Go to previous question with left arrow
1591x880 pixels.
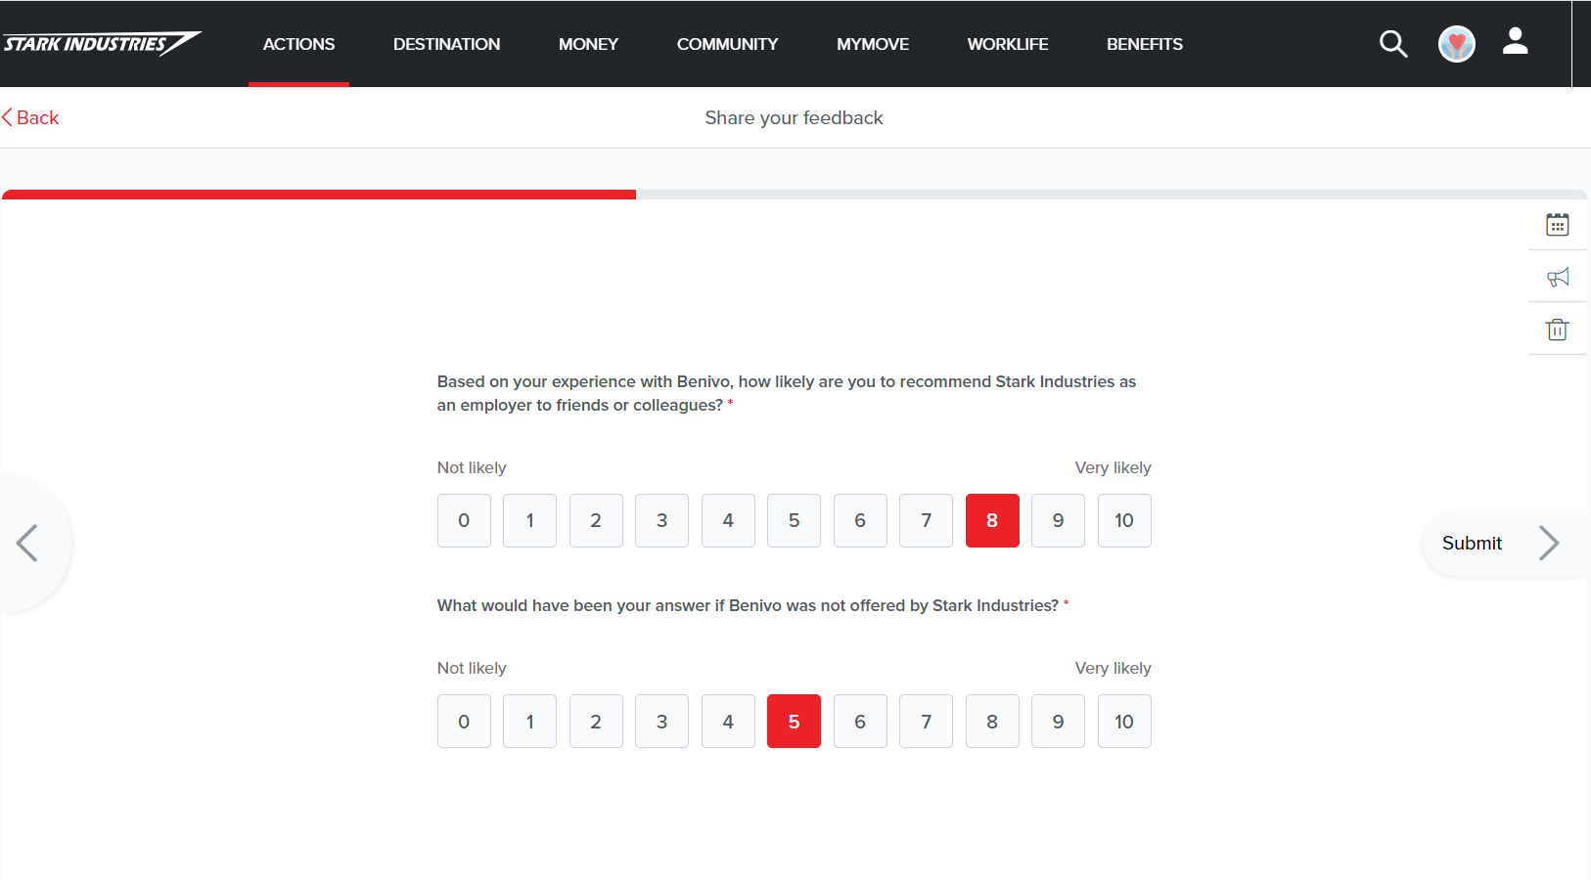[27, 544]
